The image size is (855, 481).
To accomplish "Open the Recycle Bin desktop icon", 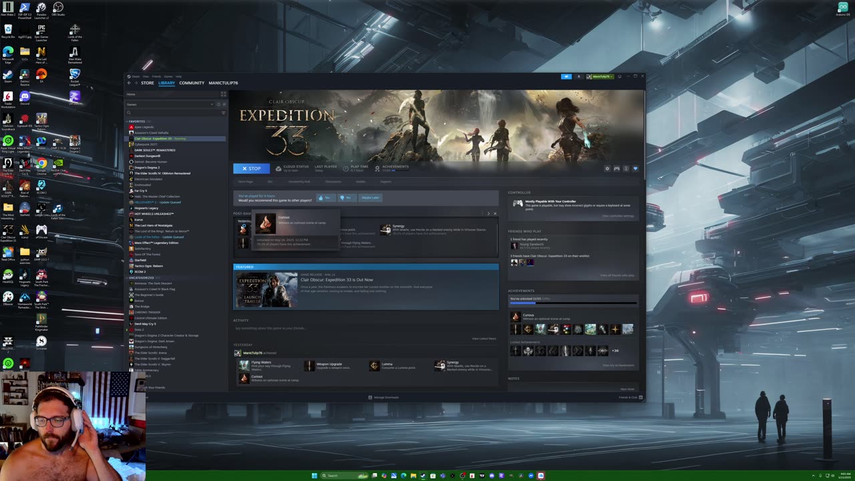I will (8, 31).
